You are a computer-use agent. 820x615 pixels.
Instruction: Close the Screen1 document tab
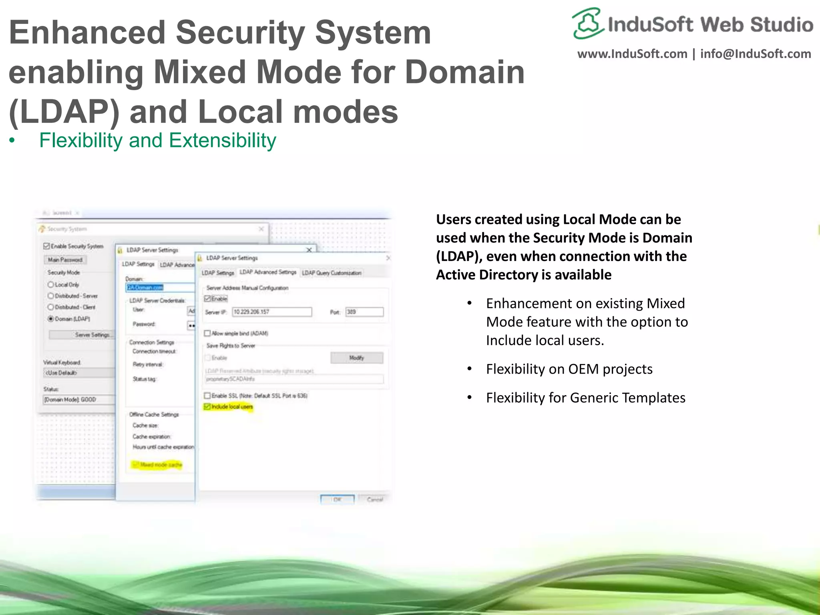[x=77, y=213]
